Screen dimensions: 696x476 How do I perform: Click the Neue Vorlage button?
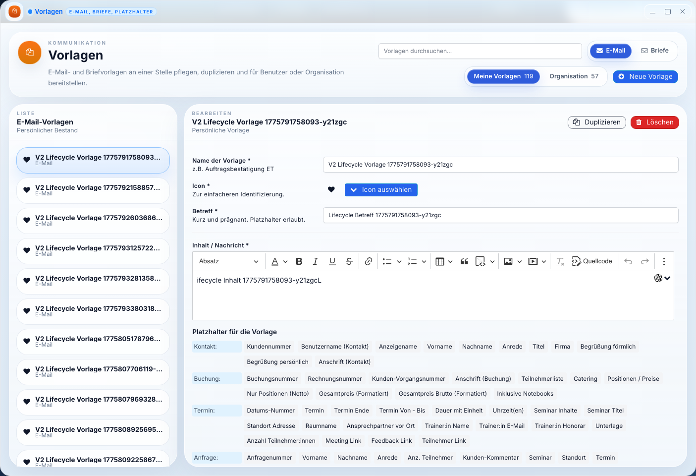coord(645,77)
